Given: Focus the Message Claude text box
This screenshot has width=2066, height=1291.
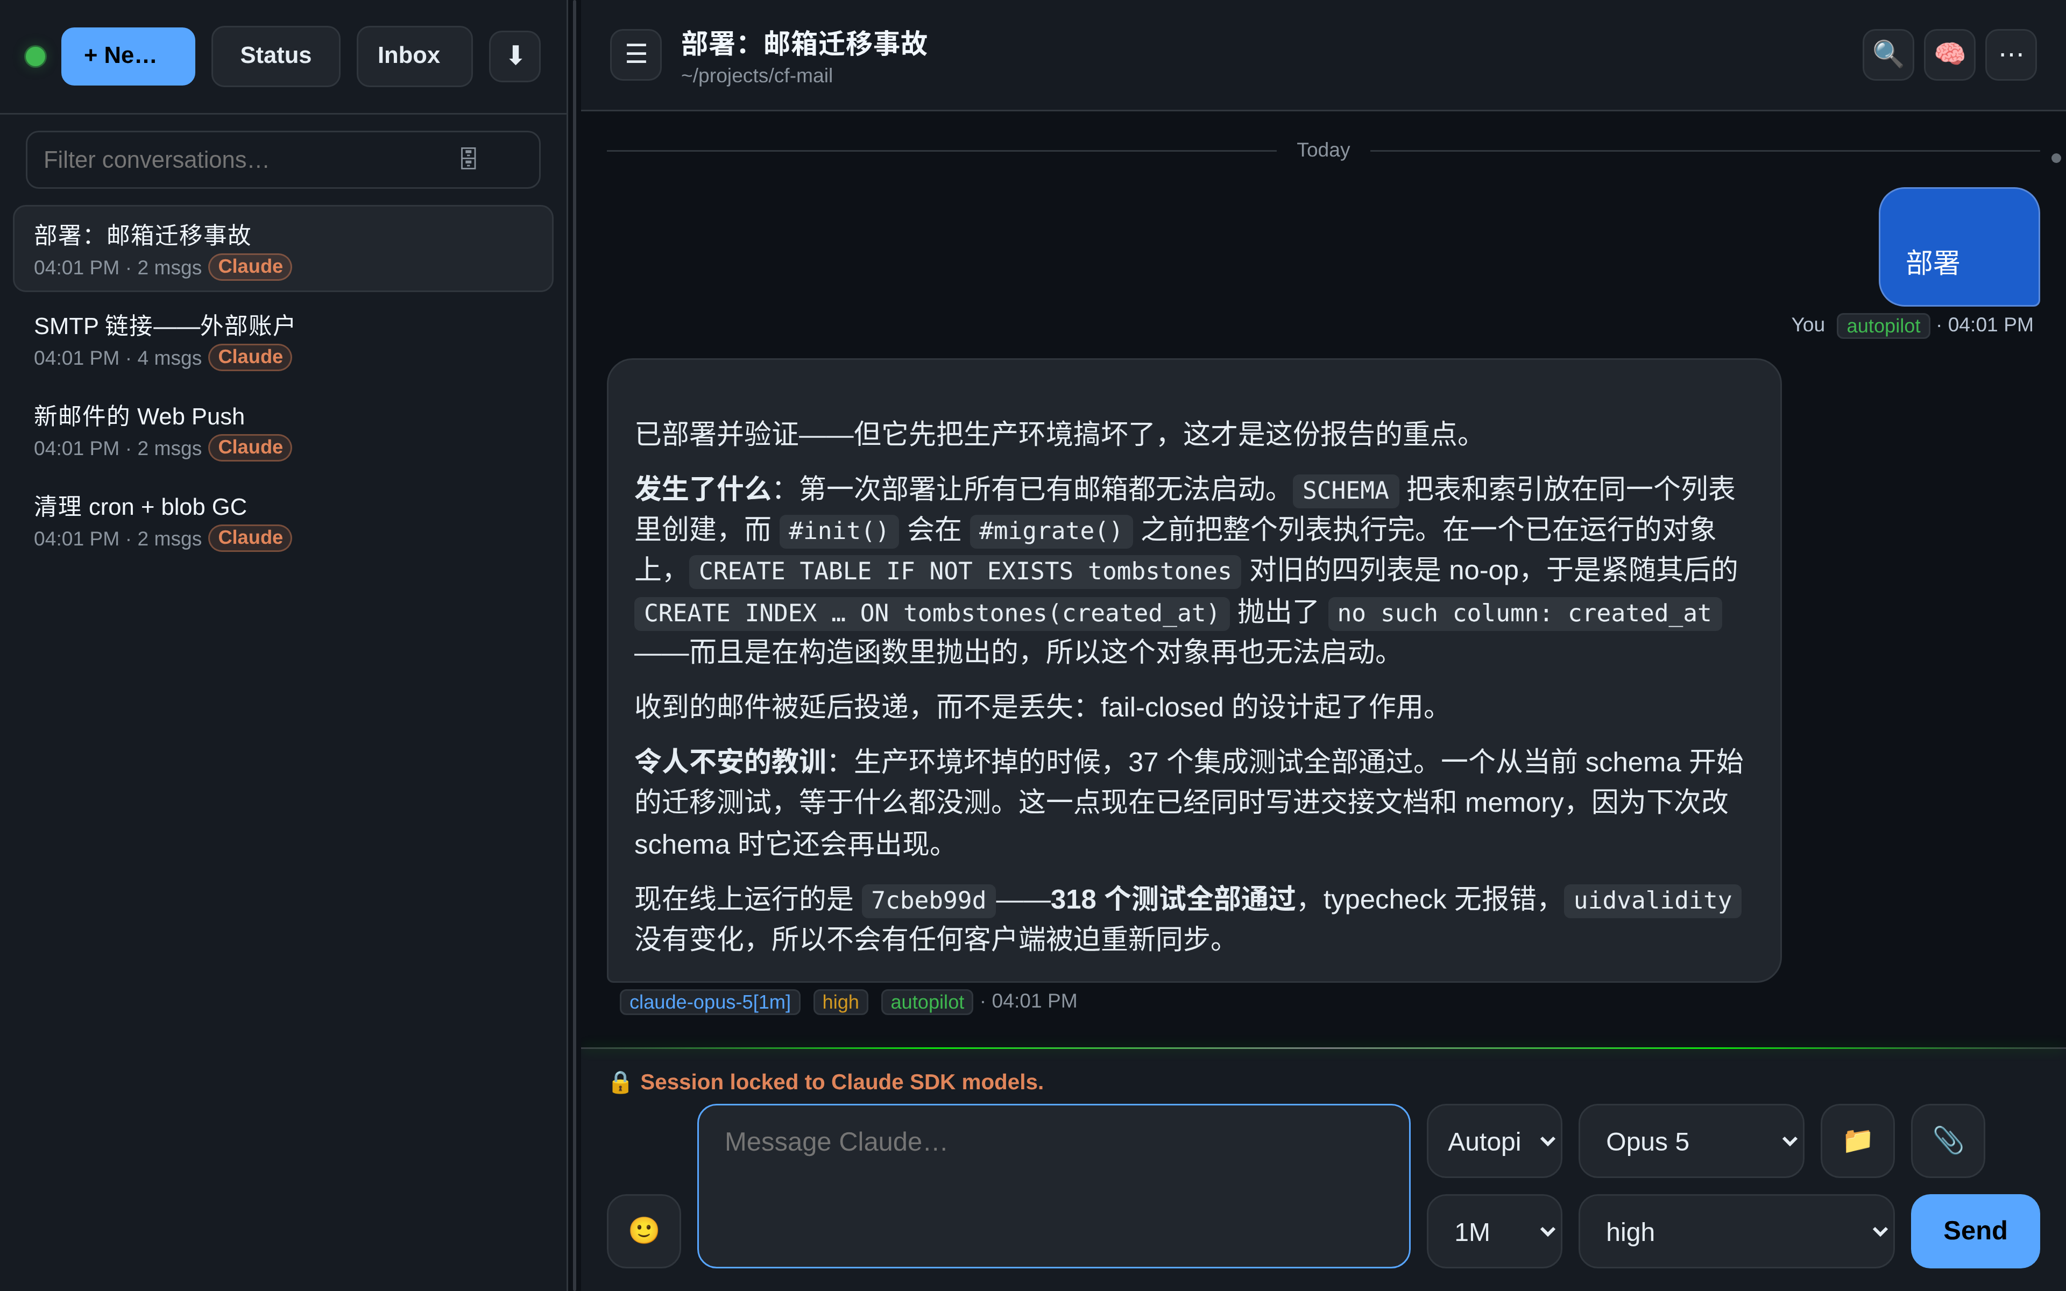Looking at the screenshot, I should [1053, 1185].
